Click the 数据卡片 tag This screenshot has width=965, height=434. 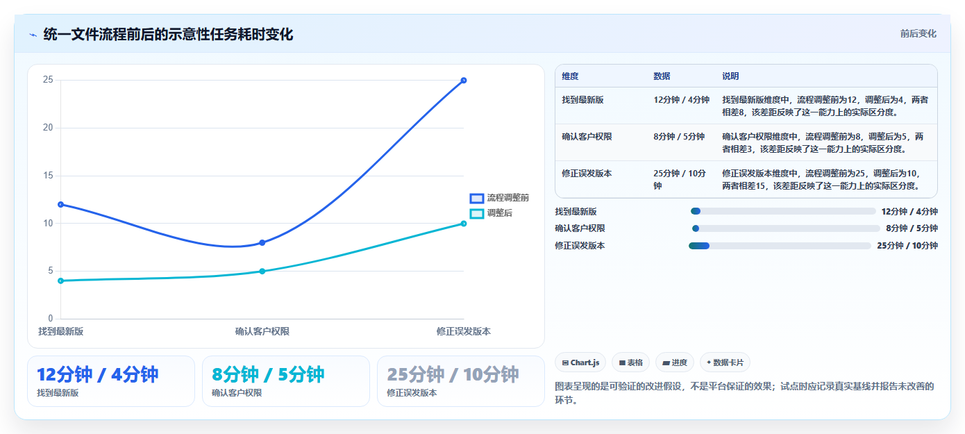click(725, 362)
